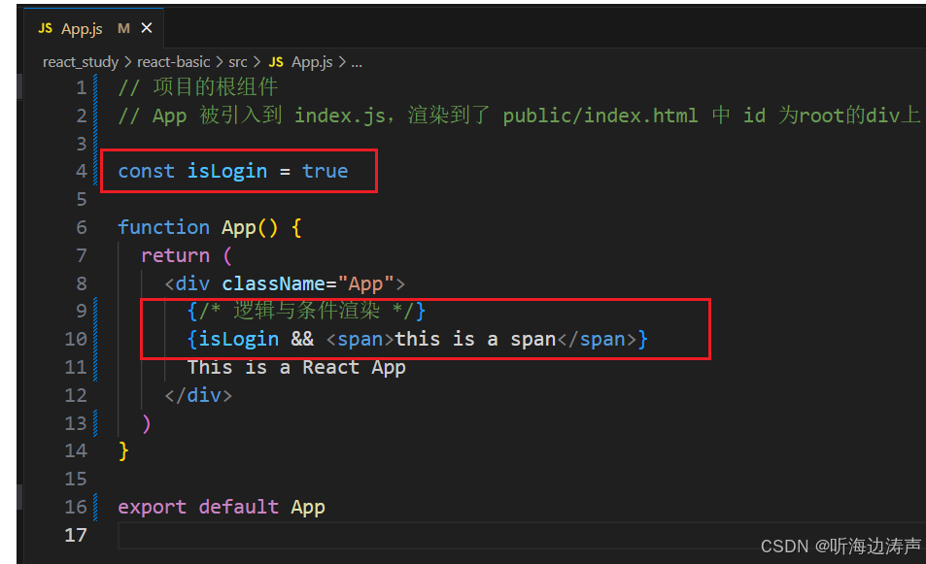Click line number 4 in the gutter
The image size is (926, 564).
(x=82, y=171)
